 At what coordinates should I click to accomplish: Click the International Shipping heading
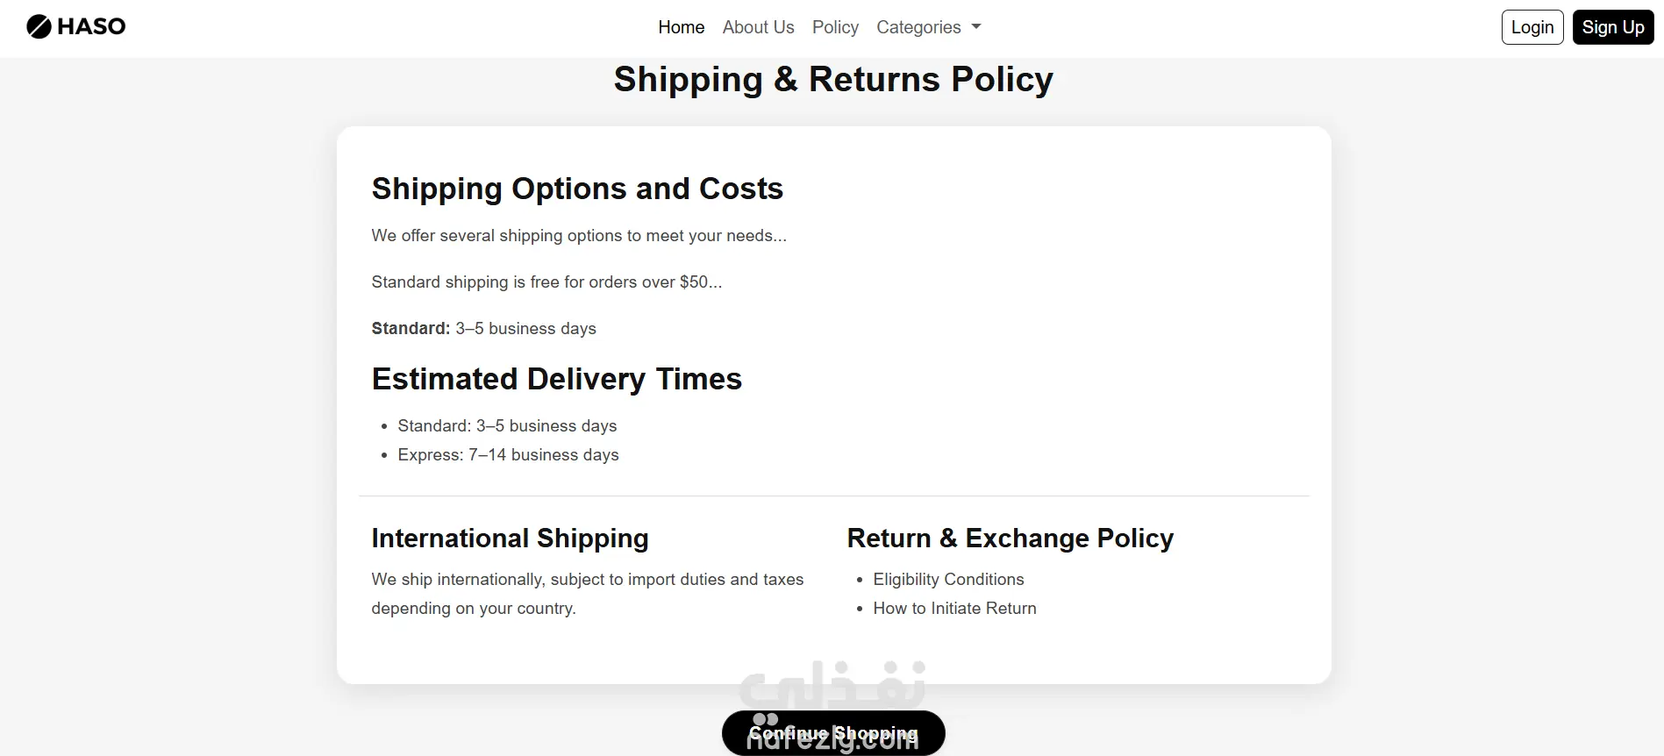pos(510,538)
